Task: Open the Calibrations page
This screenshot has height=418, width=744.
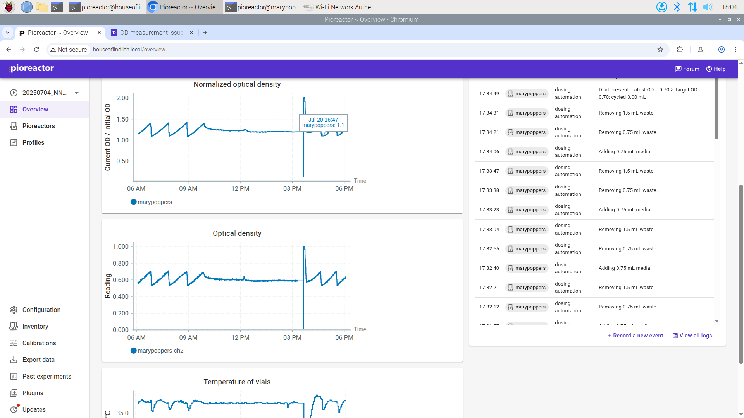Action: click(x=39, y=343)
